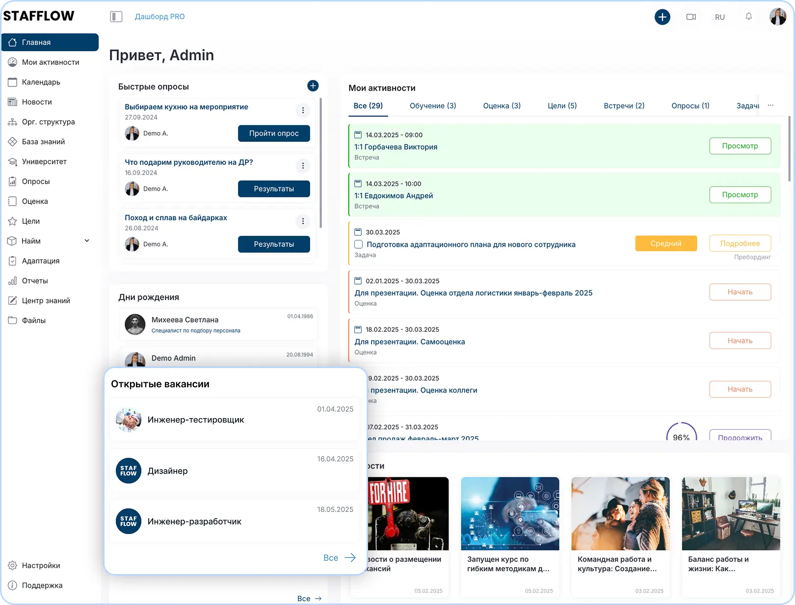Image resolution: width=795 pixels, height=605 pixels.
Task: Click the Пройти опрос button
Action: (x=274, y=133)
